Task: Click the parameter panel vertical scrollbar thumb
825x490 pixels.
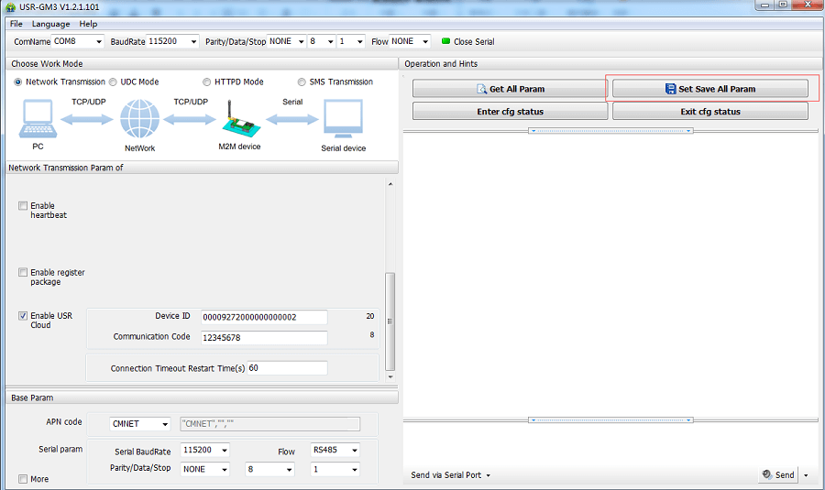Action: click(390, 321)
